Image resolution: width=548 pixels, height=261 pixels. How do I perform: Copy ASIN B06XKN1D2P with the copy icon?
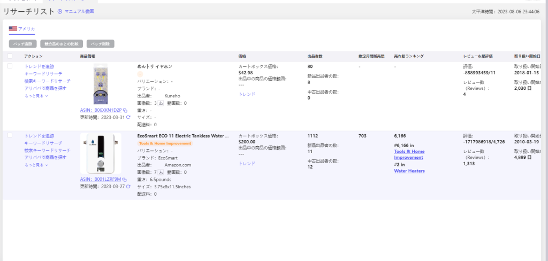(x=124, y=110)
